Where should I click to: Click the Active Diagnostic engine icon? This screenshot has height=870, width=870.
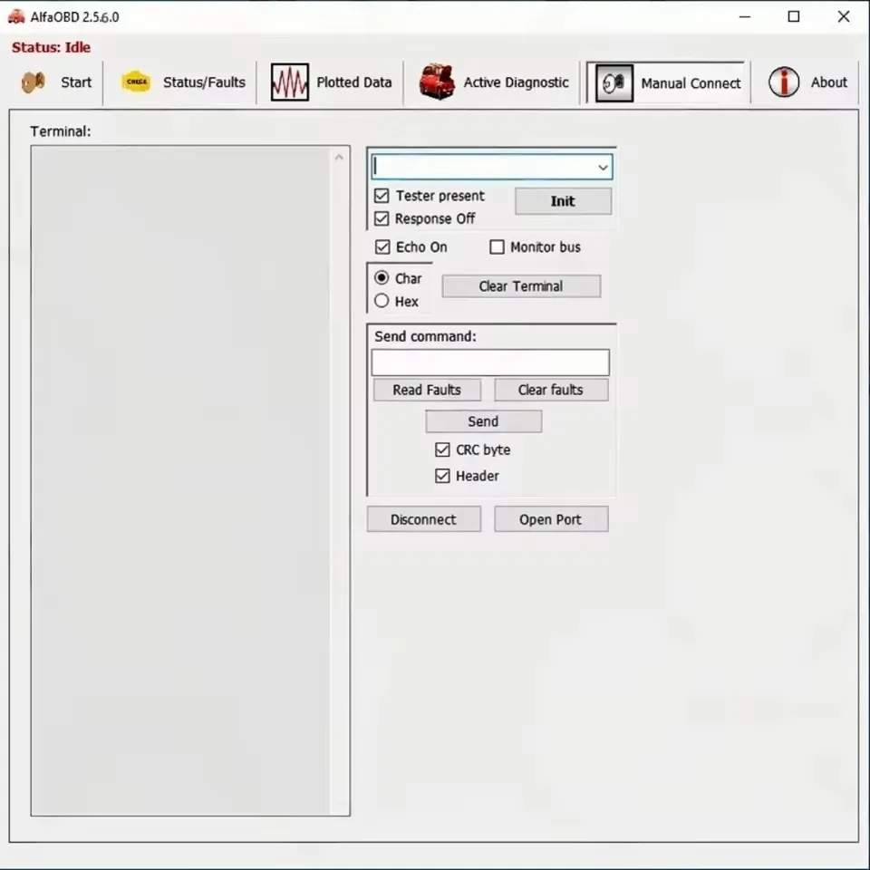(436, 82)
